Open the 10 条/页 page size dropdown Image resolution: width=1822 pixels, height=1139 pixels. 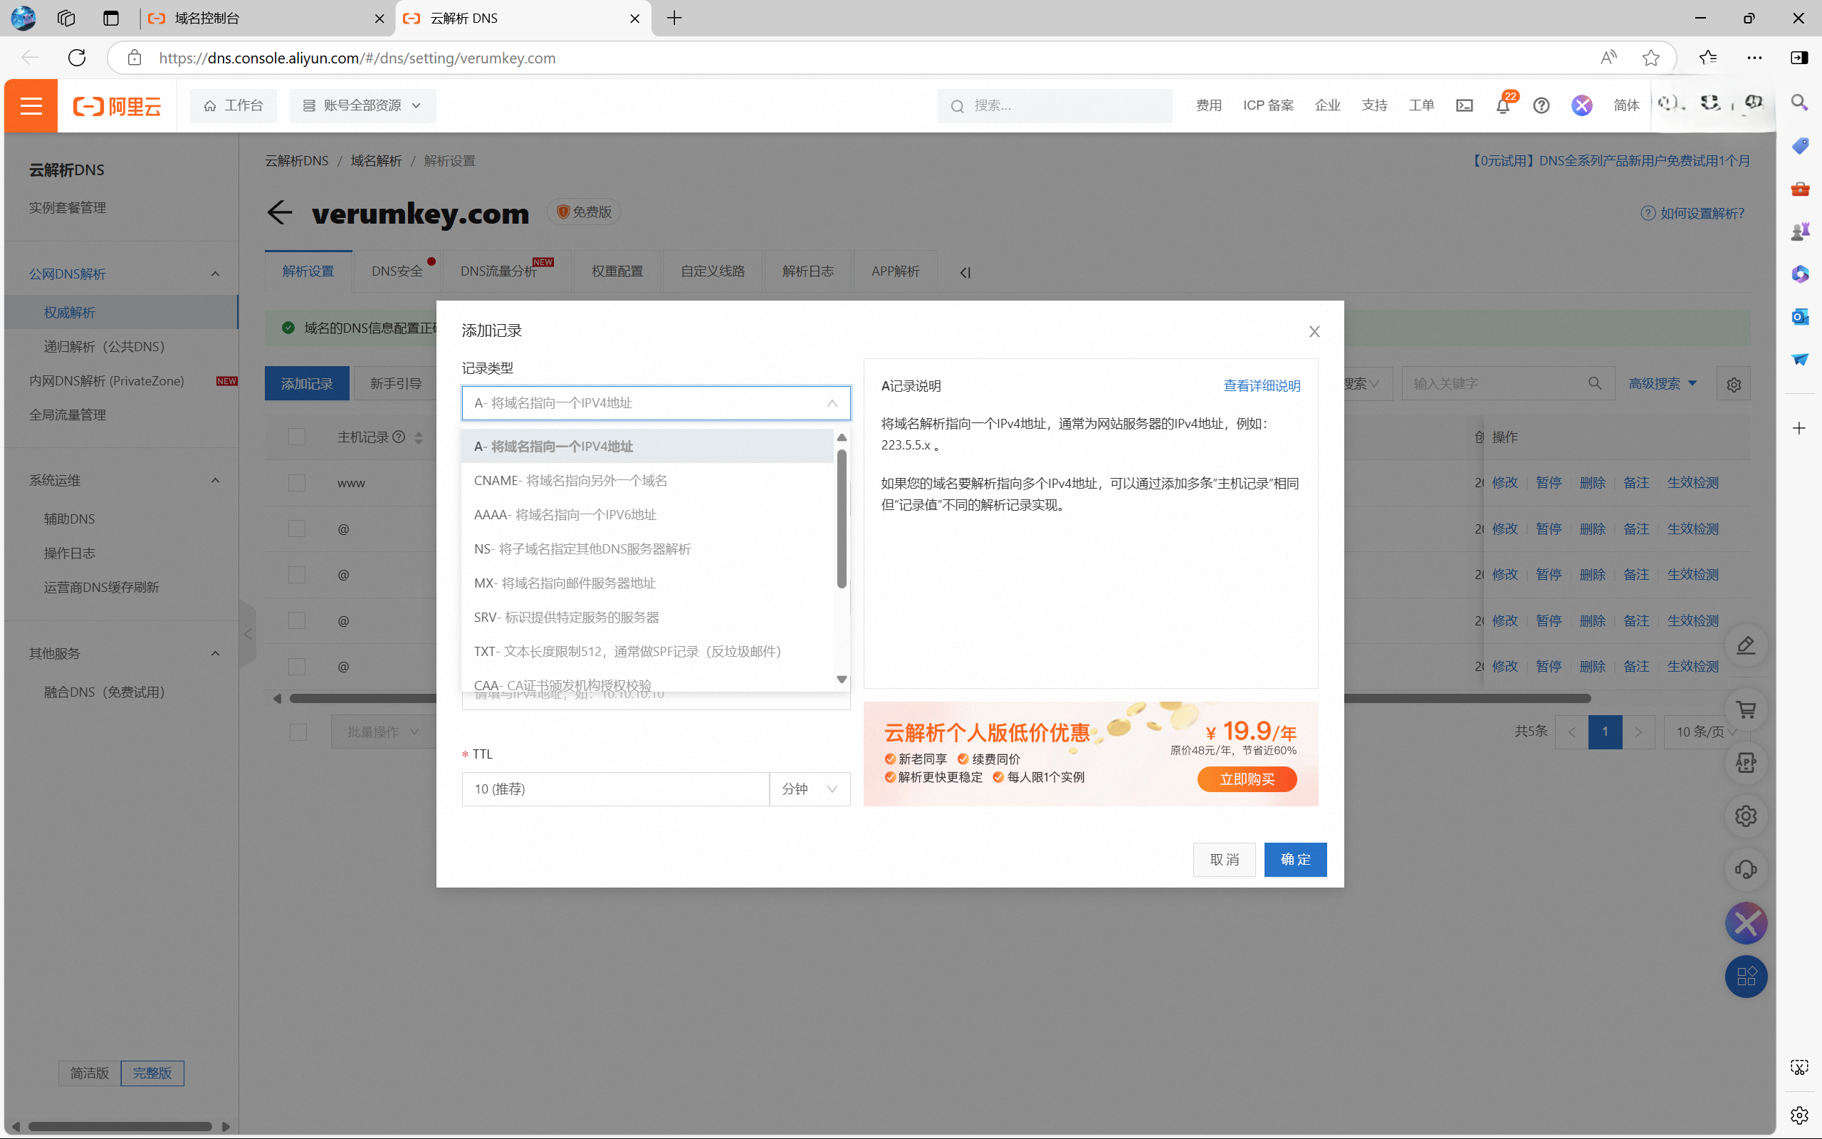(x=1706, y=732)
